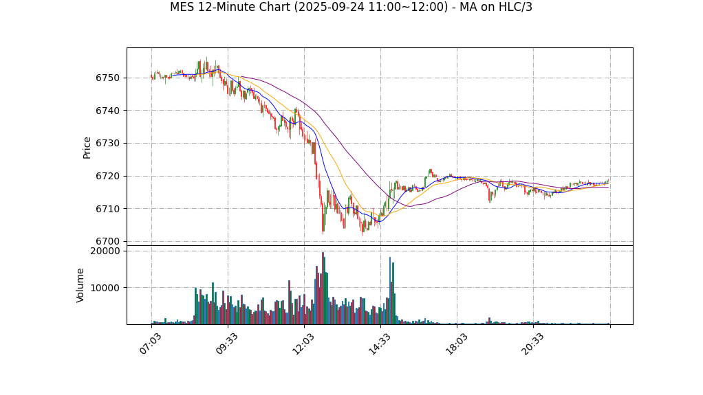Click the 'Price' y-axis title
The height and width of the screenshot is (395, 703).
[x=87, y=148]
